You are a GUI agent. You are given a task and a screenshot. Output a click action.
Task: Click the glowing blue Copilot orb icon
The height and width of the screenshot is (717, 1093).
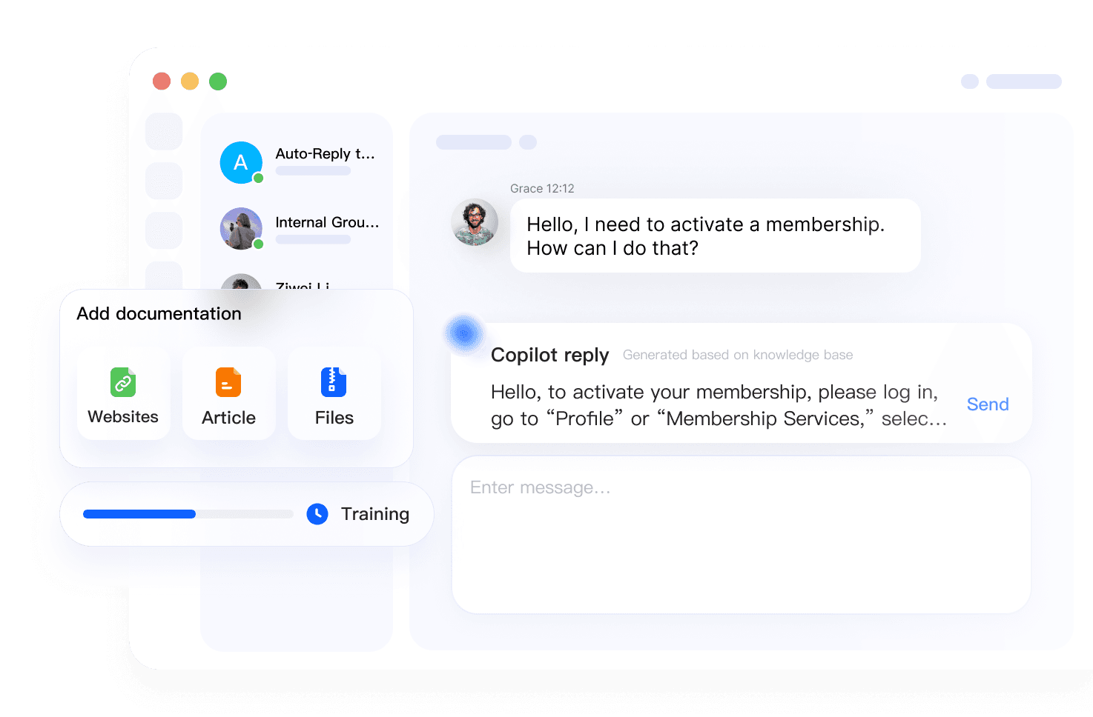[464, 333]
